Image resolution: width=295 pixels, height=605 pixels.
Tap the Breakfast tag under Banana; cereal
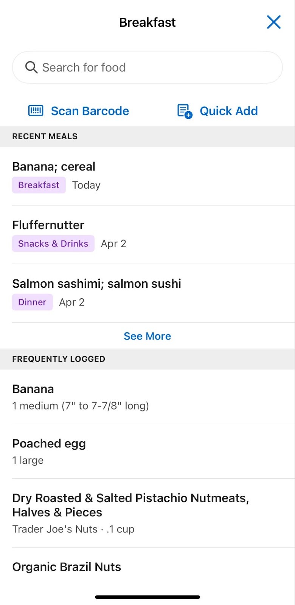coord(39,185)
